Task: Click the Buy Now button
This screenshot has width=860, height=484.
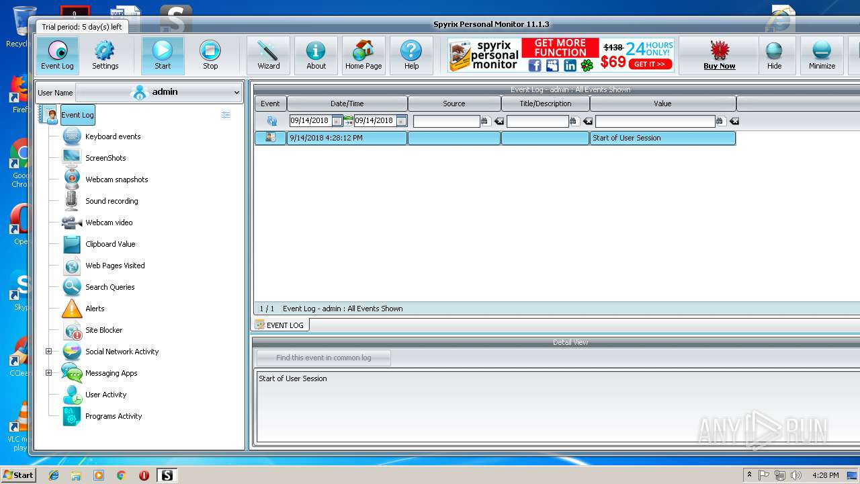Action: click(x=719, y=55)
